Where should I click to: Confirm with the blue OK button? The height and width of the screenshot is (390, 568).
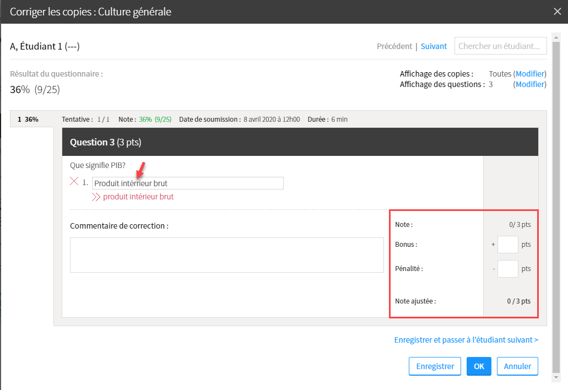click(x=479, y=366)
